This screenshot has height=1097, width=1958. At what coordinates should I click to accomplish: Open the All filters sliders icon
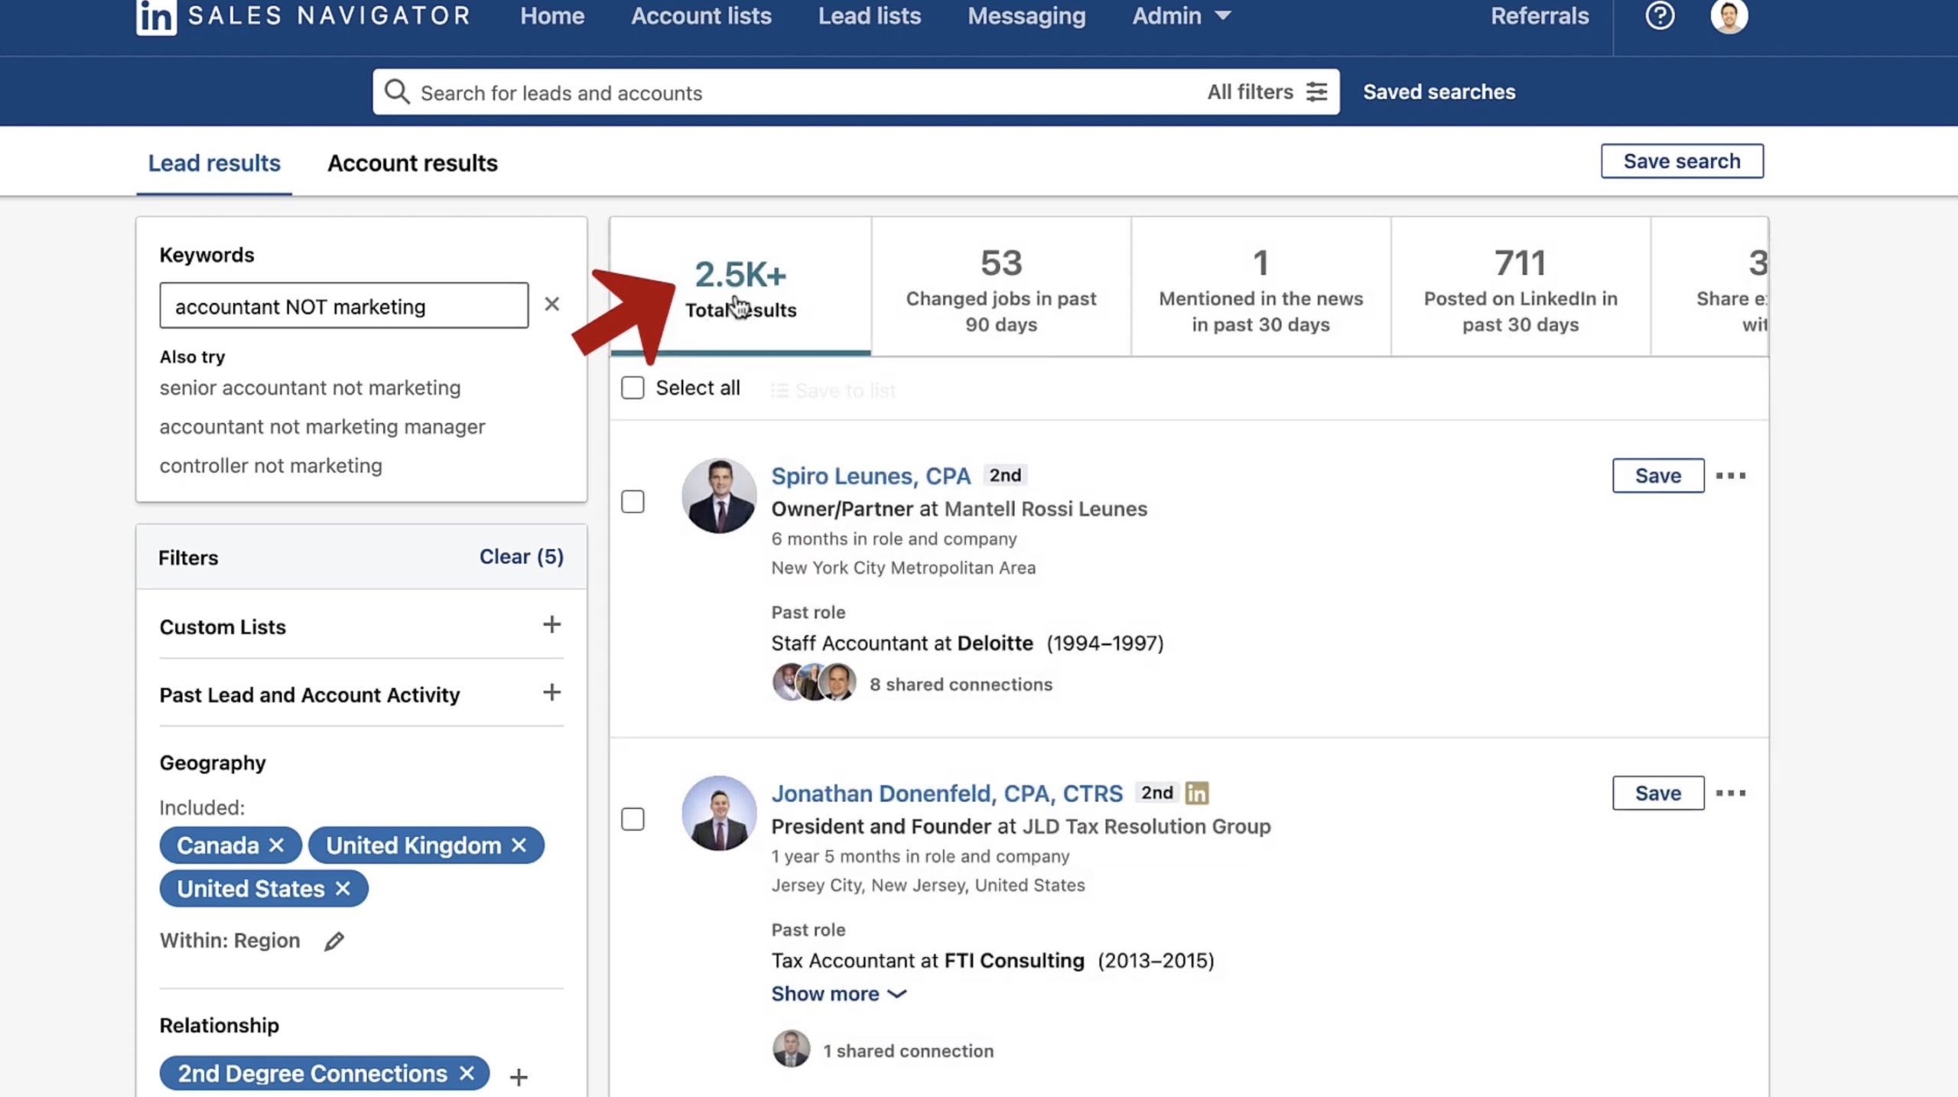click(x=1317, y=92)
